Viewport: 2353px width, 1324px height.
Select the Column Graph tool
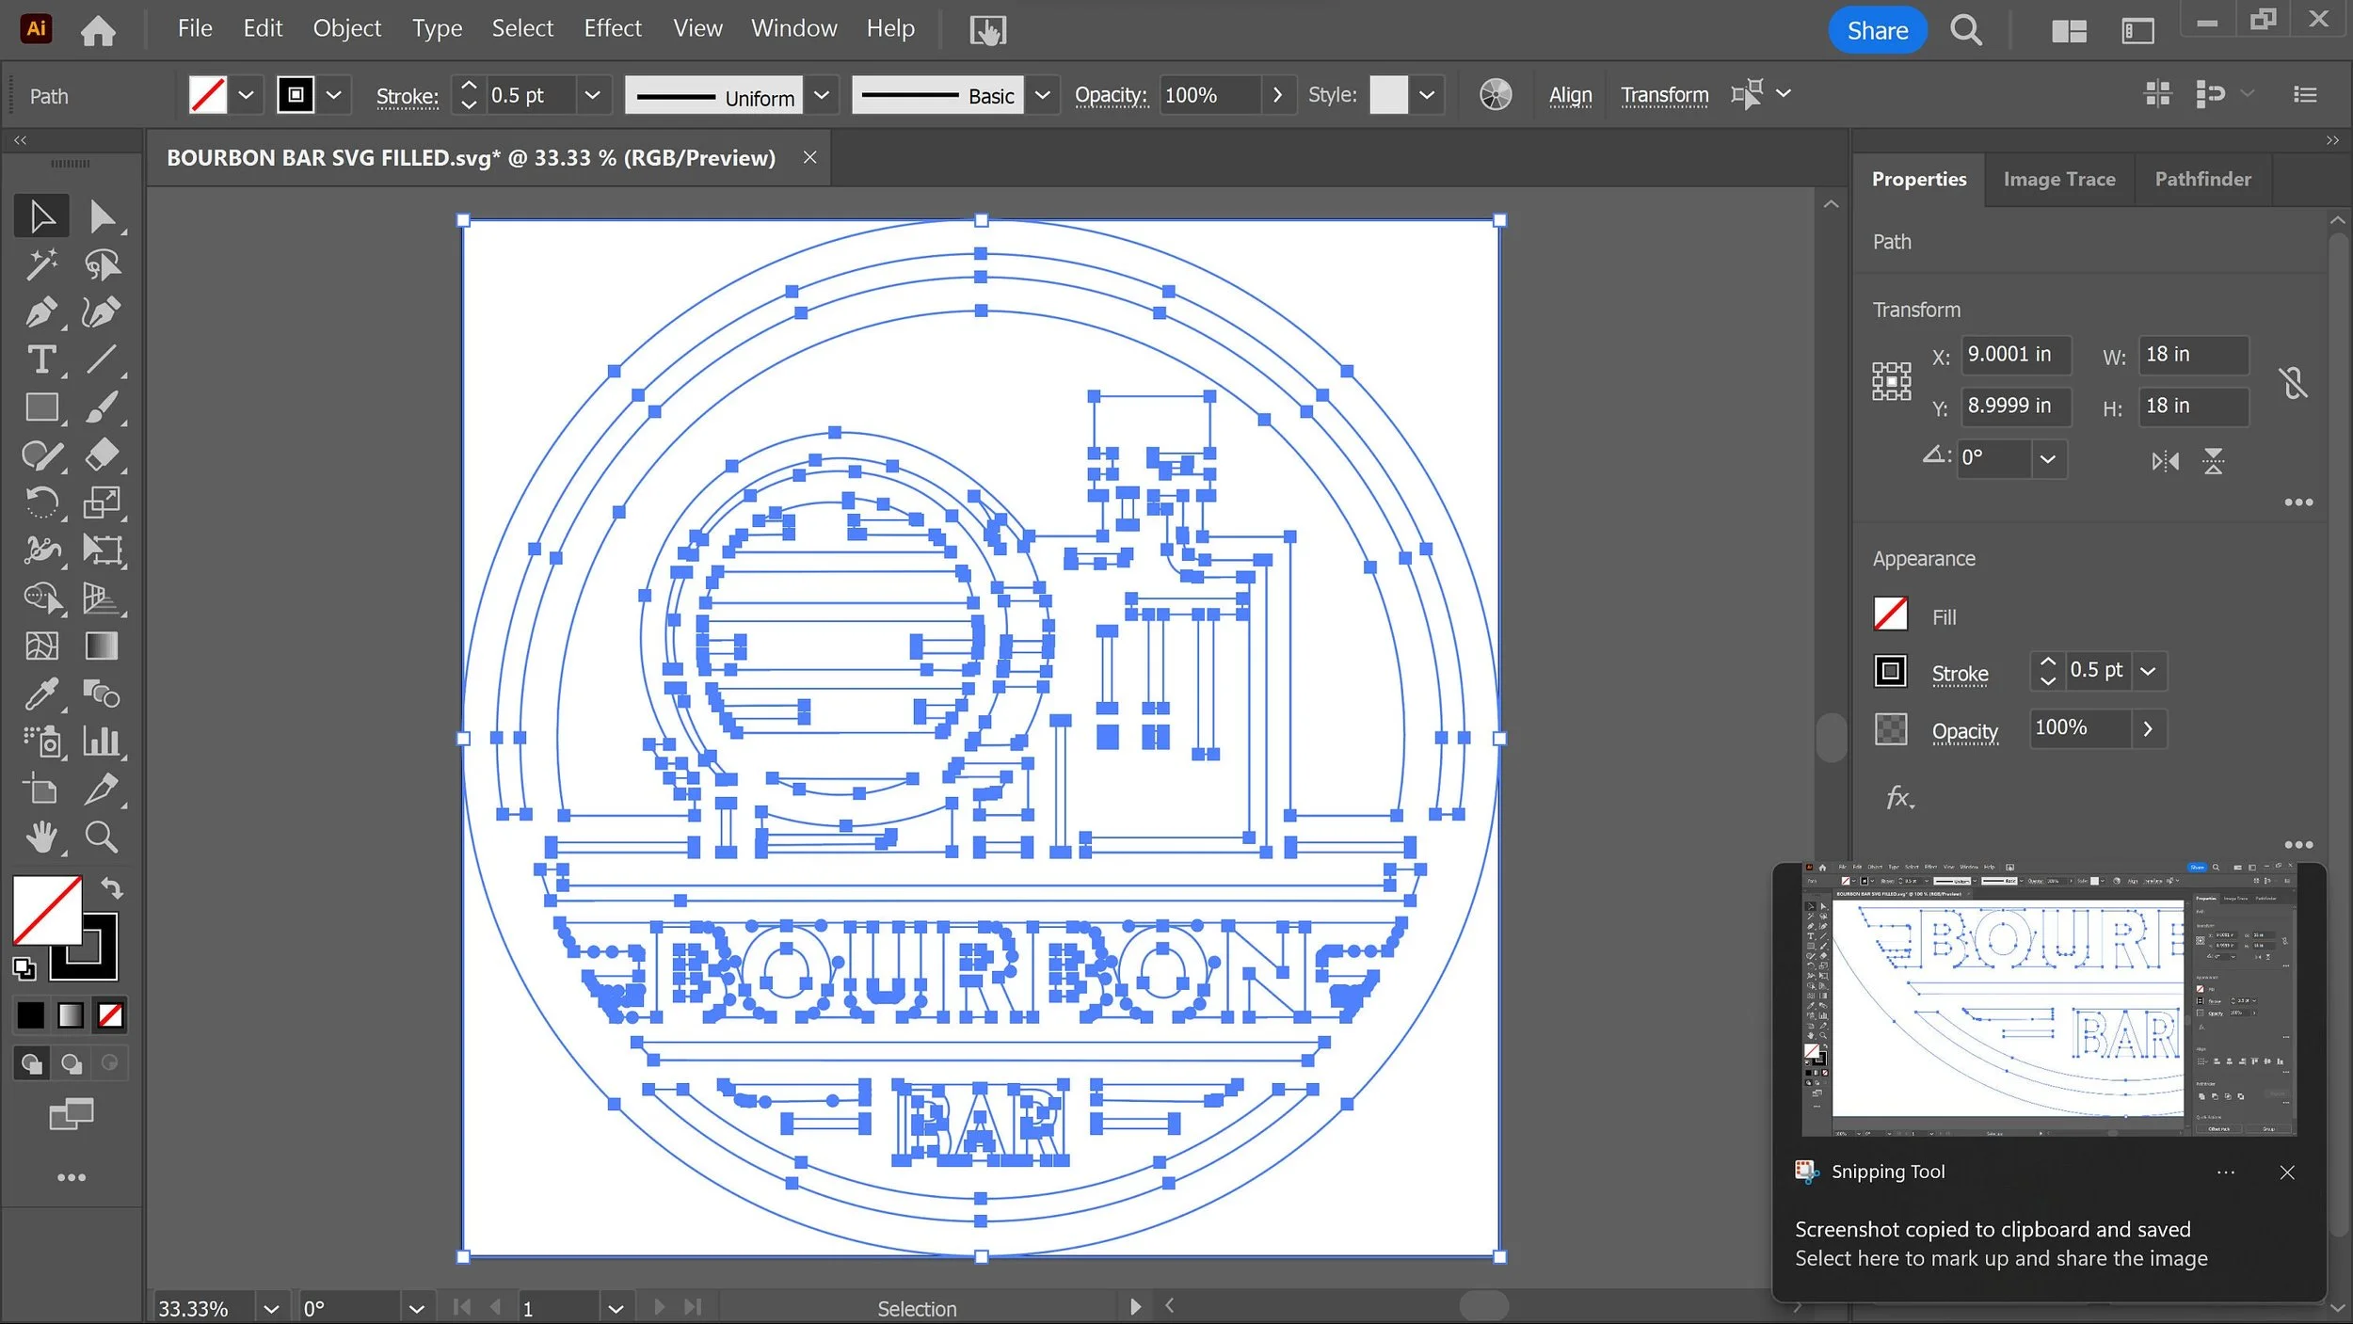(x=102, y=742)
